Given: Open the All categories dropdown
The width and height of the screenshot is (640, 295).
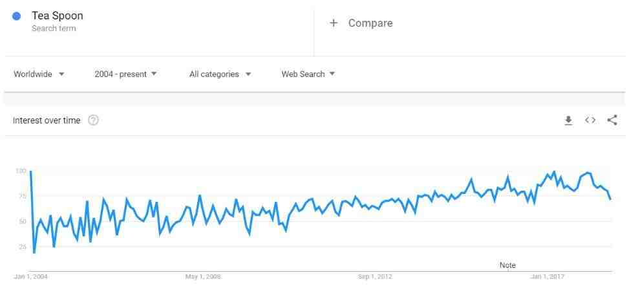Looking at the screenshot, I should pyautogui.click(x=220, y=74).
